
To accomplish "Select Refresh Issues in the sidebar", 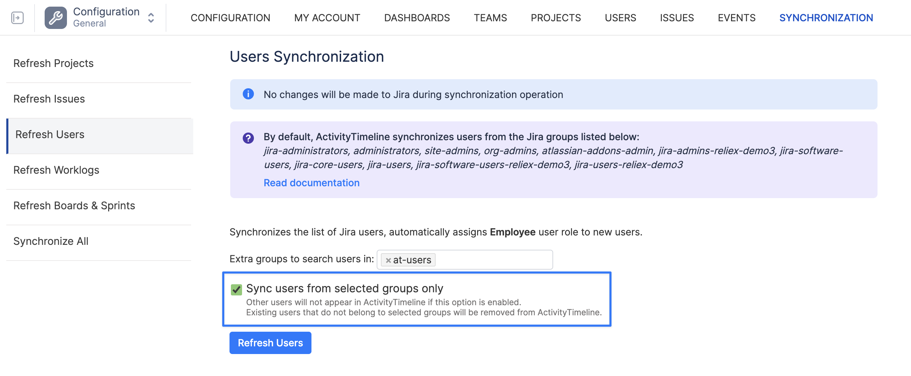I will 49,99.
